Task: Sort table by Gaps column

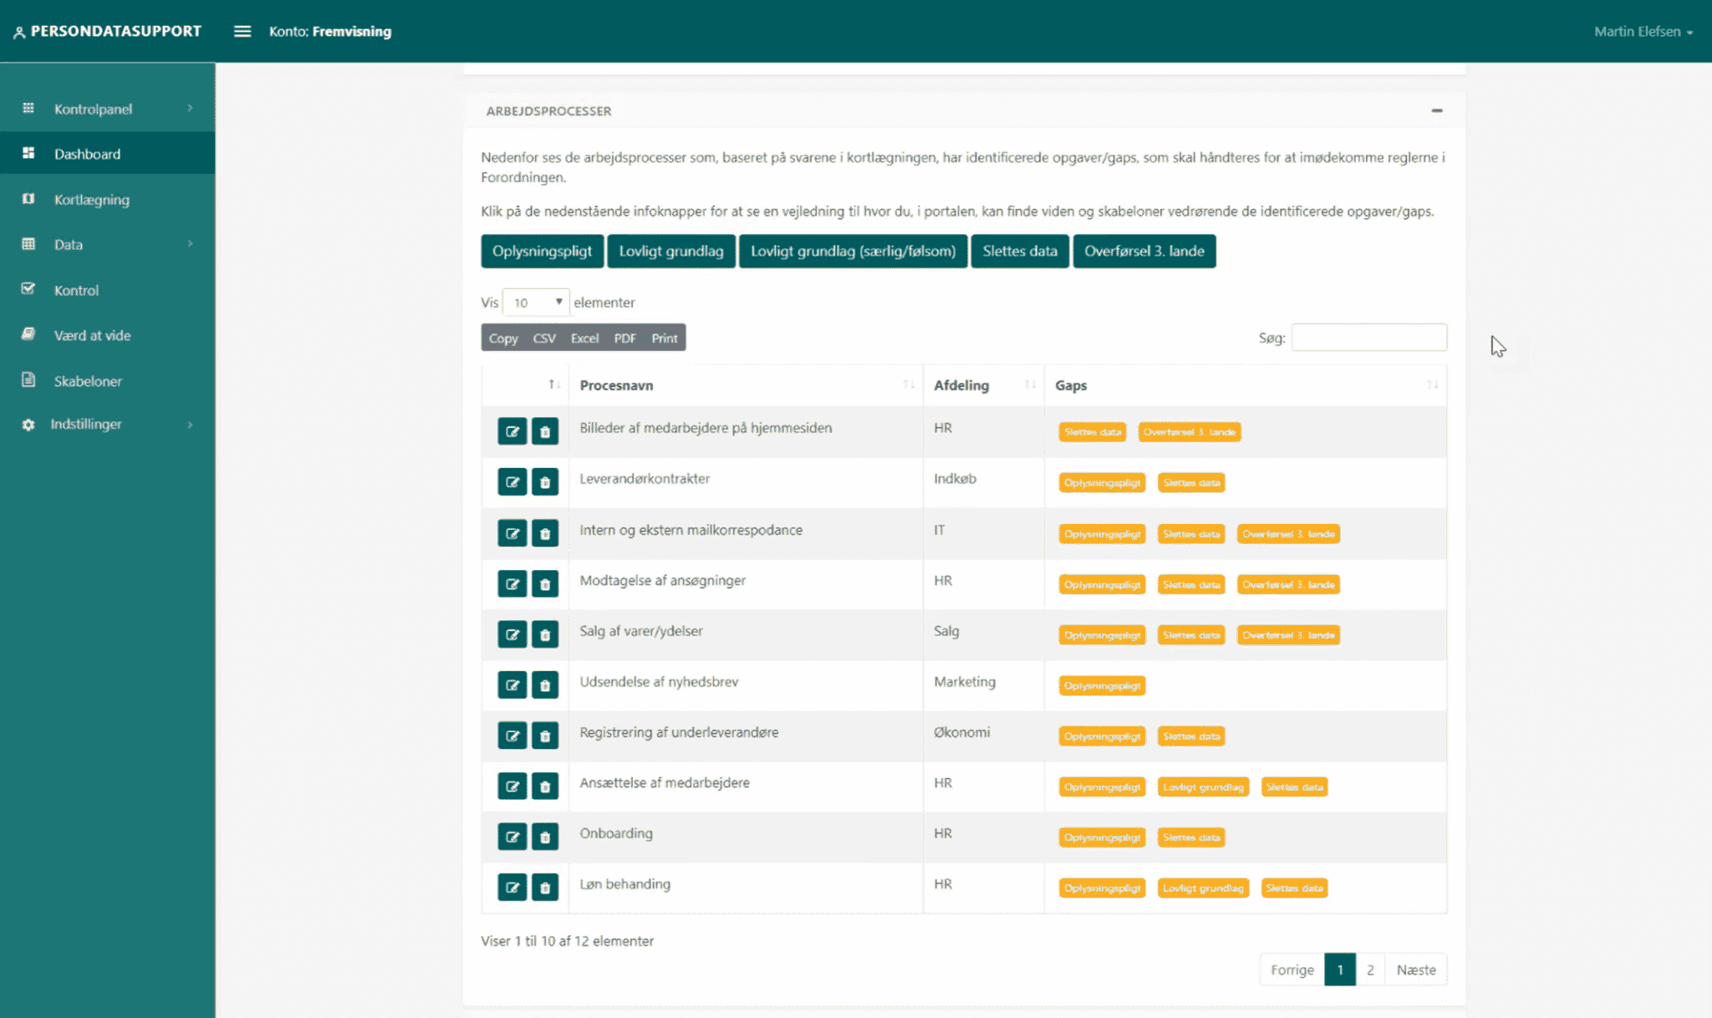Action: point(1246,385)
